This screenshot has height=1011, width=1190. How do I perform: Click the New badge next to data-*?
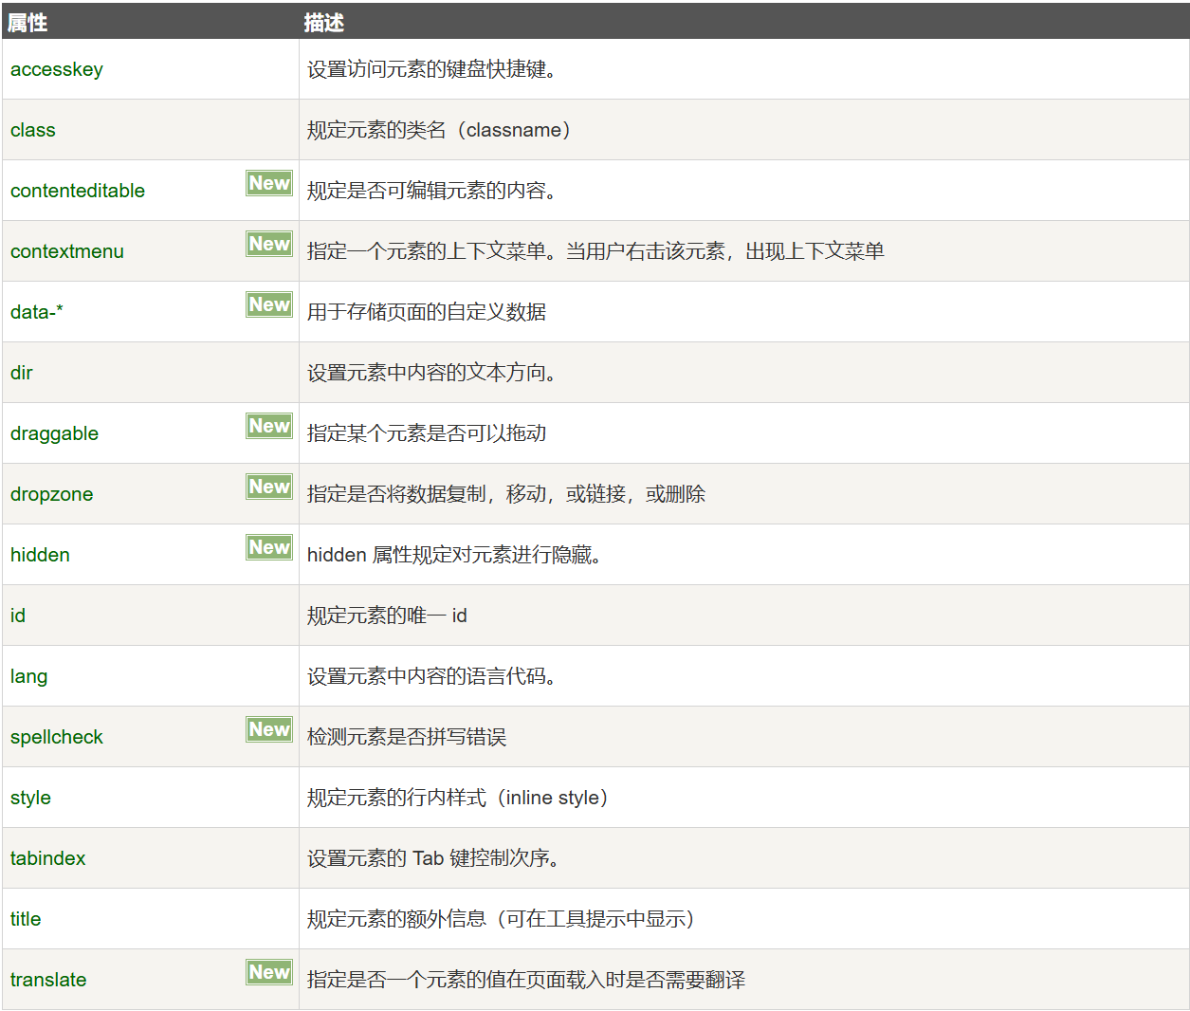(x=269, y=304)
